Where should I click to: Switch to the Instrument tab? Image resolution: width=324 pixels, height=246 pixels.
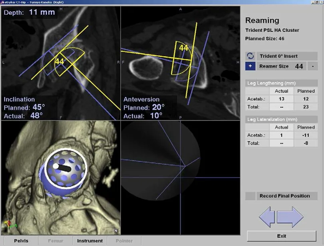pos(89,241)
